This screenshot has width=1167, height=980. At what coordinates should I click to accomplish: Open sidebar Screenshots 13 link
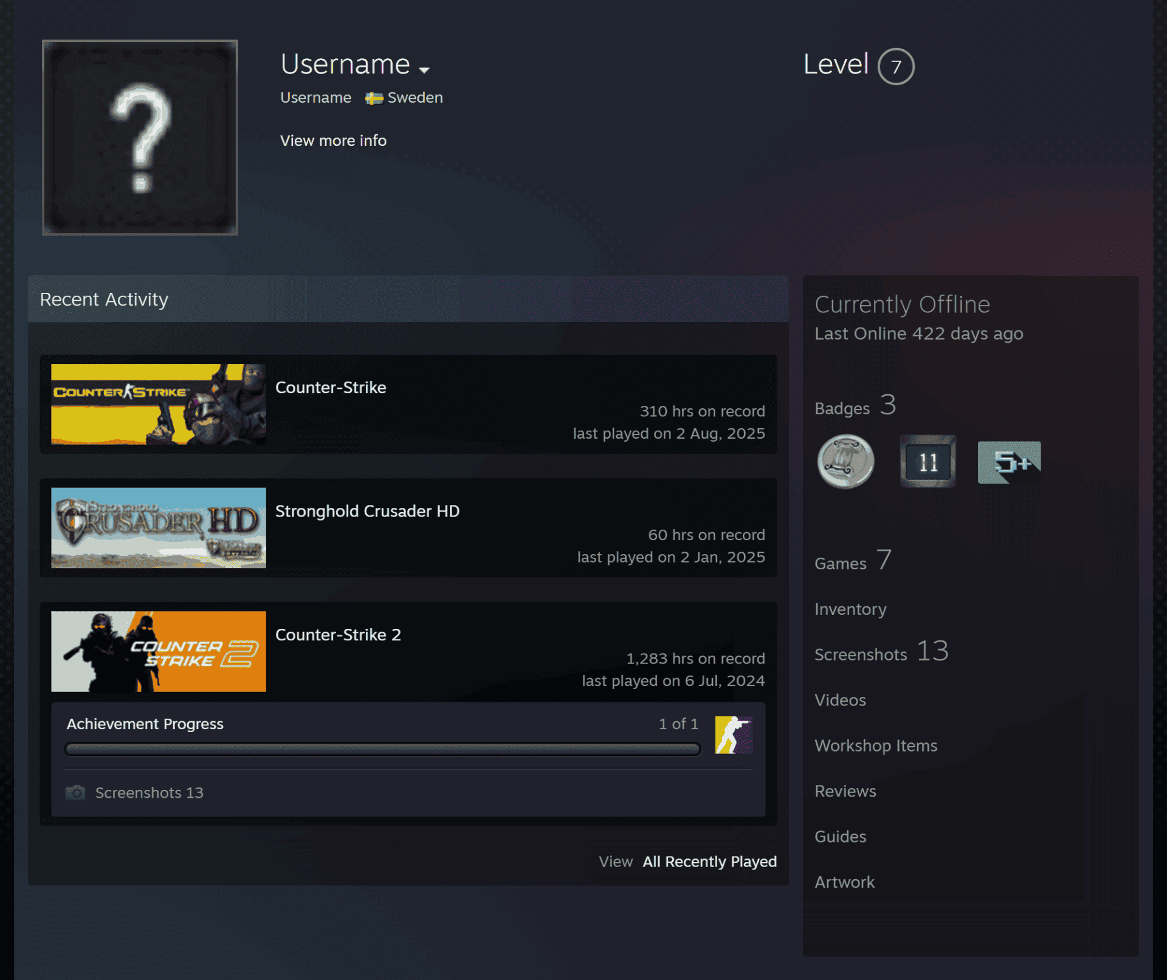(x=881, y=652)
